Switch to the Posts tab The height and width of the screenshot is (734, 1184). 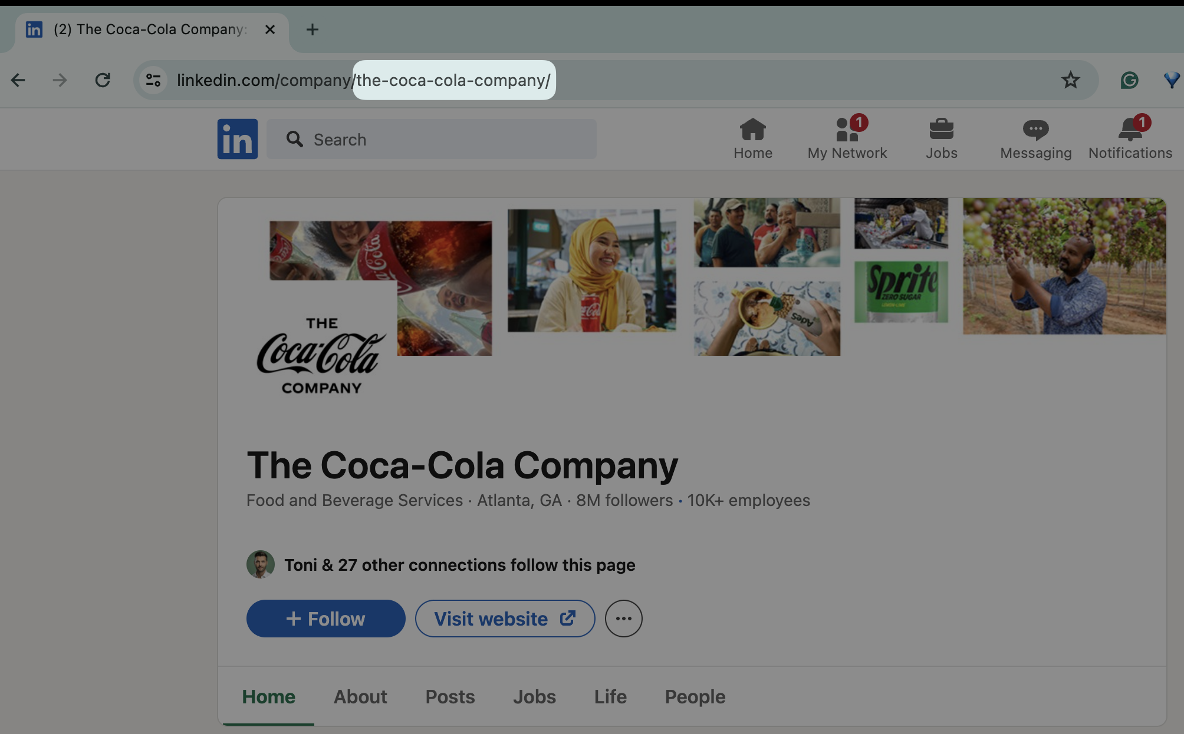(450, 696)
